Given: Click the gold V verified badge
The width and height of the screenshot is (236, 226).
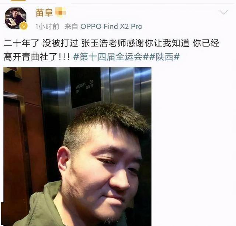Looking at the screenshot, I should tap(24, 26).
